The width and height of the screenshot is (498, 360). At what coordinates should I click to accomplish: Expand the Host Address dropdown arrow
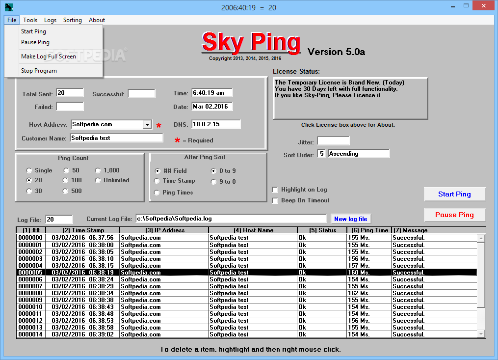(x=147, y=125)
